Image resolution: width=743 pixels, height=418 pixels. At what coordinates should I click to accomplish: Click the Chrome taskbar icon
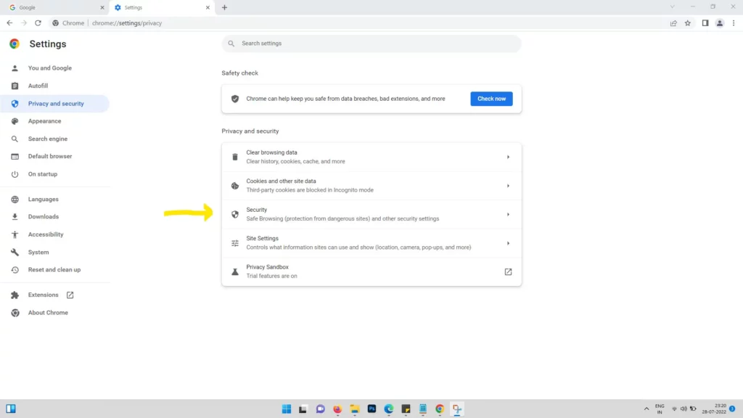tap(440, 409)
